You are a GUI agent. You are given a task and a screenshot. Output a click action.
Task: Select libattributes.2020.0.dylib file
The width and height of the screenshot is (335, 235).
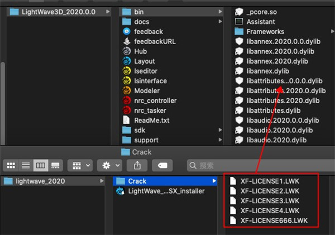[x=280, y=90]
